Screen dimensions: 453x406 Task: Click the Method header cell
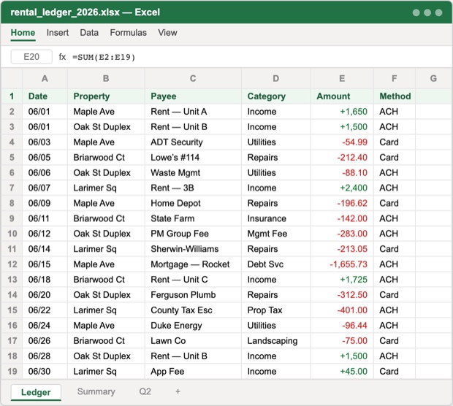point(395,96)
